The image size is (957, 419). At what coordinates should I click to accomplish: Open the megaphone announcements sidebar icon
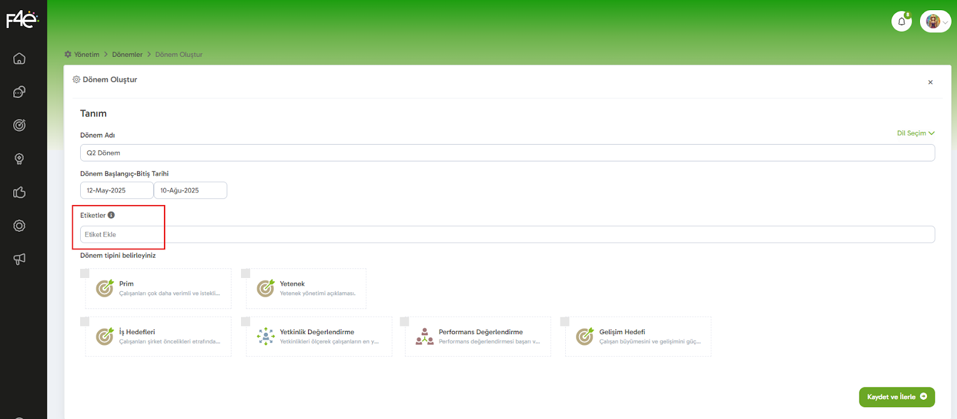pyautogui.click(x=19, y=259)
